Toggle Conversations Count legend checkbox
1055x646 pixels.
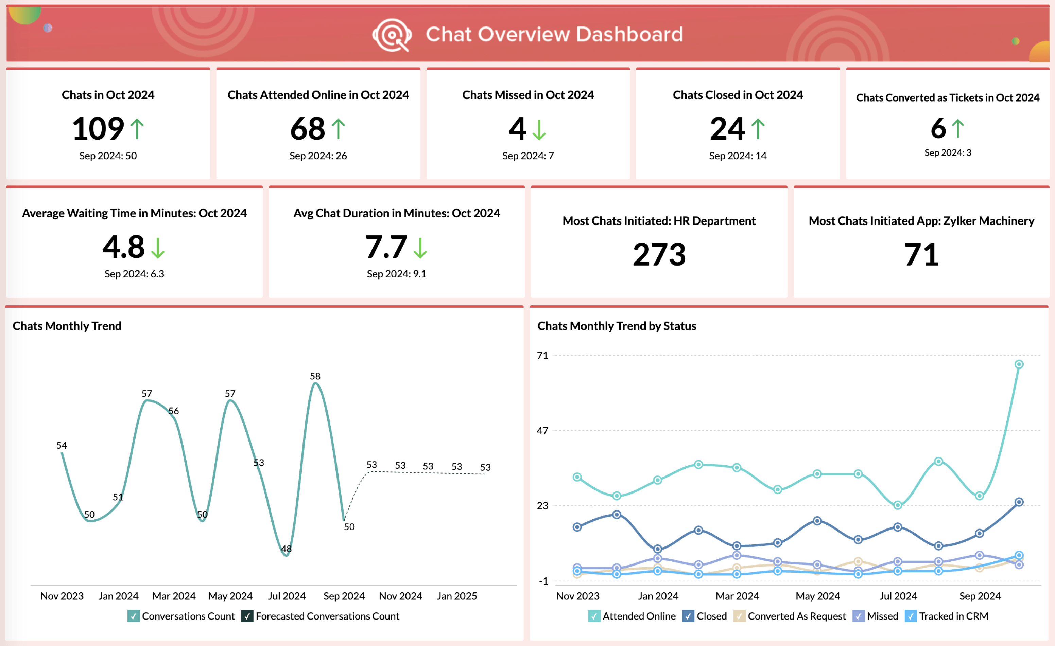(134, 616)
